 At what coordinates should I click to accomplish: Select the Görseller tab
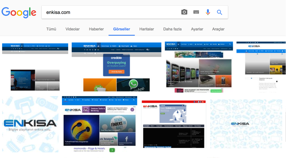122,29
